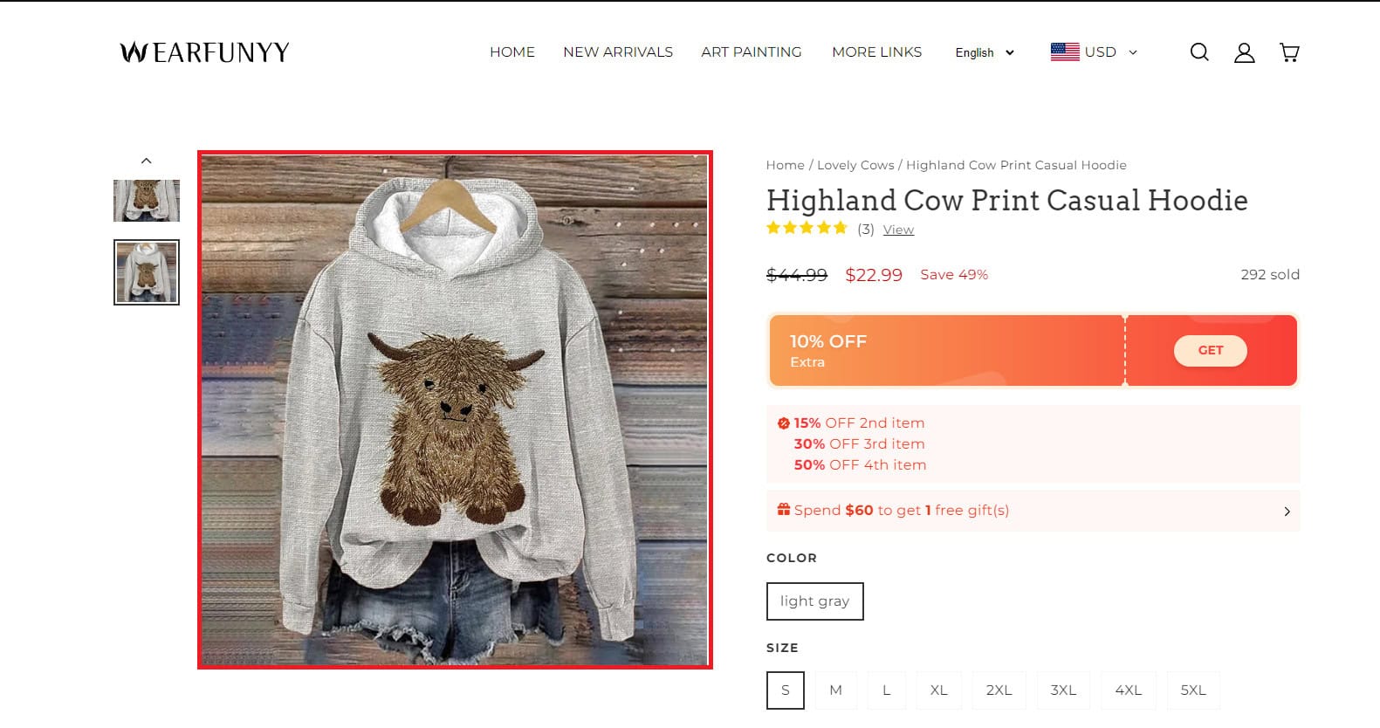Click the second product thumbnail
This screenshot has width=1380, height=728.
(x=147, y=271)
